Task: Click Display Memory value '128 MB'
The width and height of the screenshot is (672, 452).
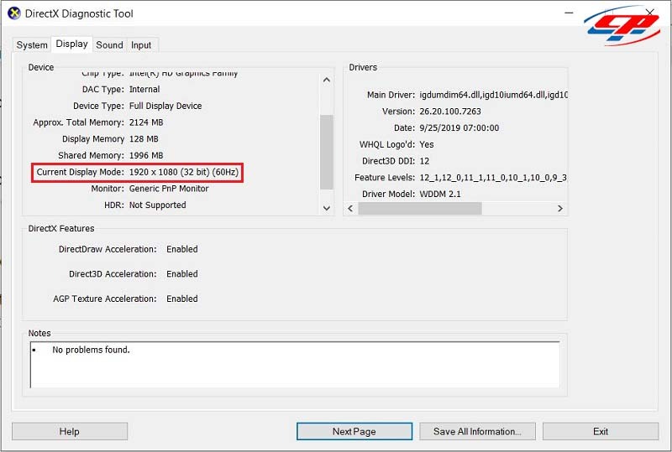Action: (144, 139)
